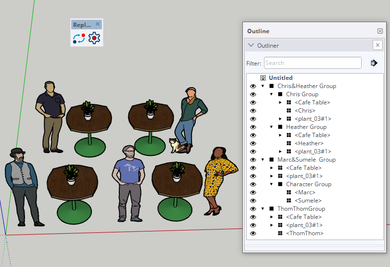Click the component icon beside <Sumele>
The image size is (390, 267).
pos(289,201)
